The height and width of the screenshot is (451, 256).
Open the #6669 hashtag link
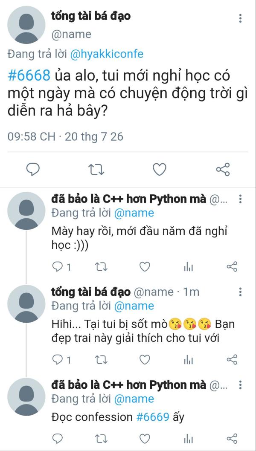[x=153, y=416]
